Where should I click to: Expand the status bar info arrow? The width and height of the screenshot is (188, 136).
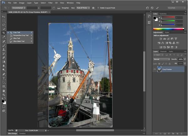[x=46, y=131]
